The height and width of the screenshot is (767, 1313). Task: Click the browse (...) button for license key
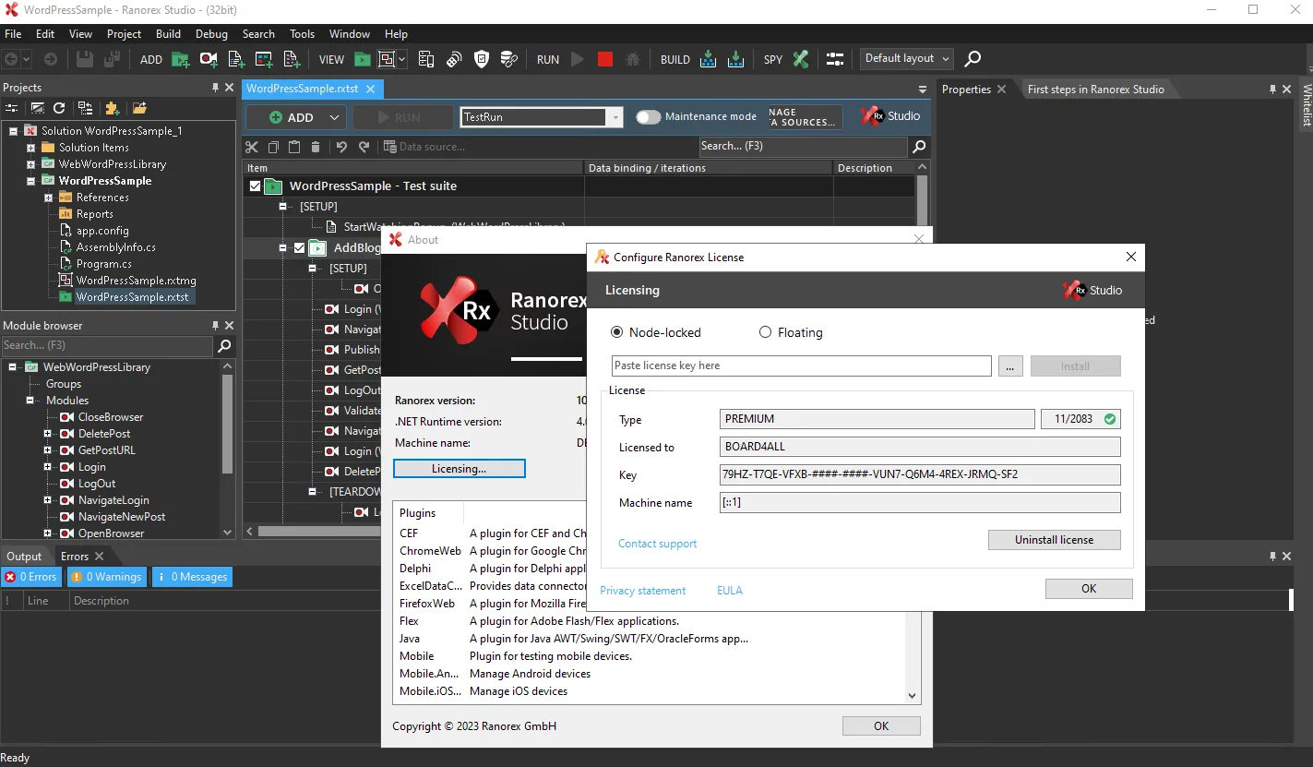(x=1009, y=366)
